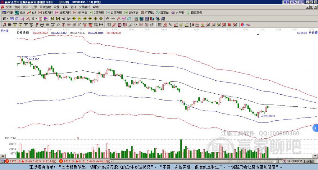
Task: Select the crosshair cursor tool
Action: [113, 19]
